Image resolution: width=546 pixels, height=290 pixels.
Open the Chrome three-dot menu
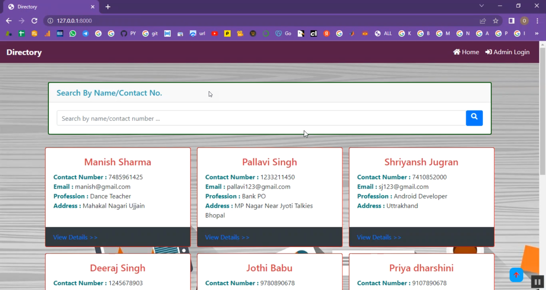(537, 21)
